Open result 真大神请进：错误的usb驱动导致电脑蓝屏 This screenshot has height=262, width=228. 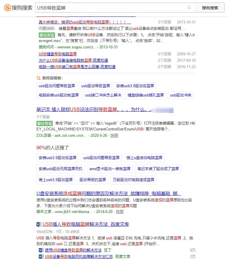85,22
